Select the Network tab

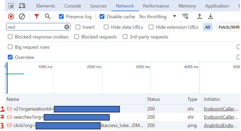(125, 6)
